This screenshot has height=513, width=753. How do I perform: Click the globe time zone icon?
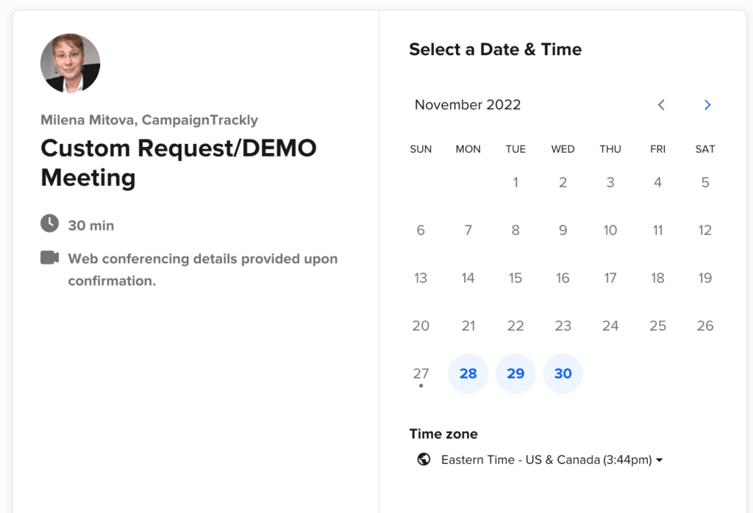pyautogui.click(x=424, y=459)
